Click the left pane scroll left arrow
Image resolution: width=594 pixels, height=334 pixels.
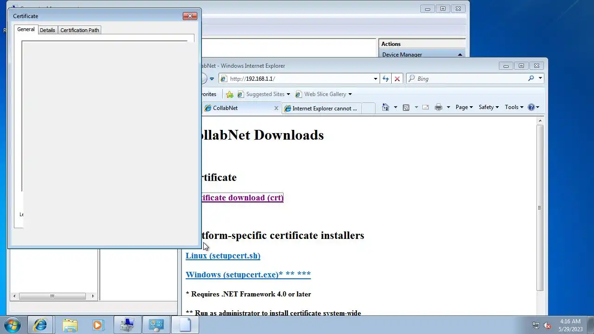click(14, 296)
